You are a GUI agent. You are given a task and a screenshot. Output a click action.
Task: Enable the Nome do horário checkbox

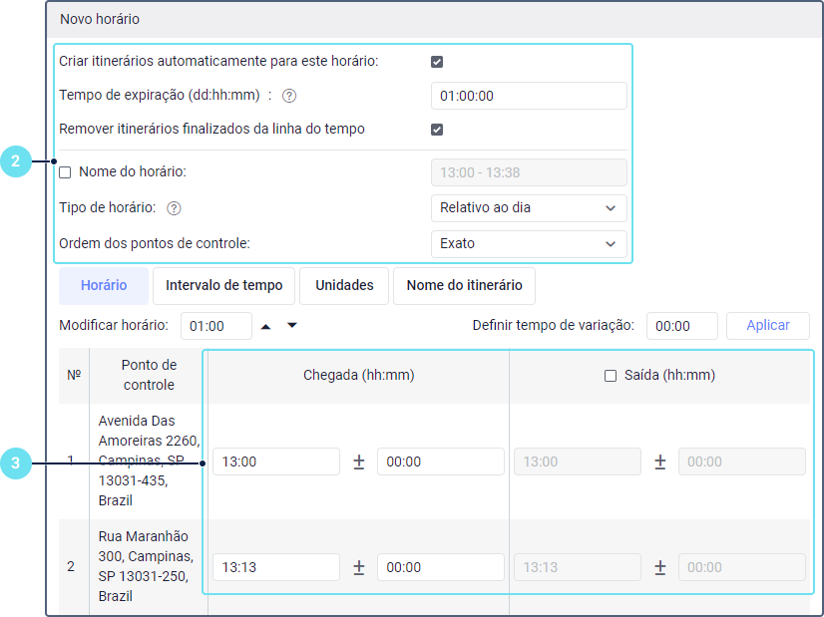(66, 172)
